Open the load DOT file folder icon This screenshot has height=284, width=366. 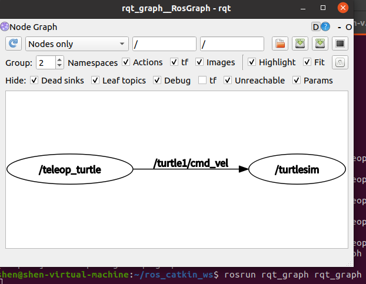[x=280, y=44]
